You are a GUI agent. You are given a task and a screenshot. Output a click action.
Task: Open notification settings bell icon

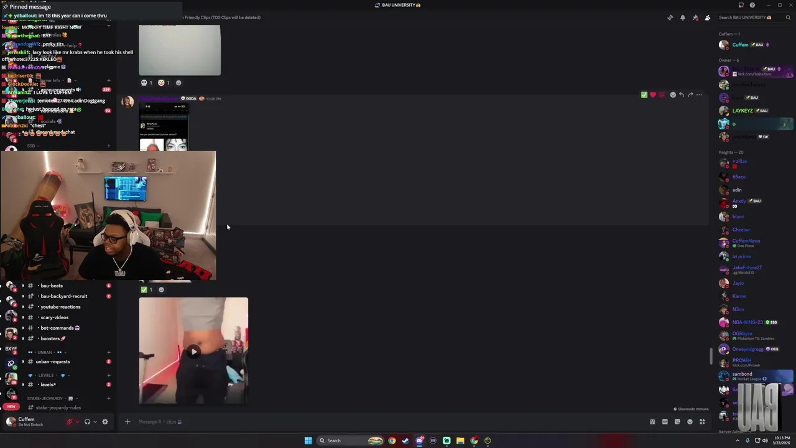pos(683,17)
